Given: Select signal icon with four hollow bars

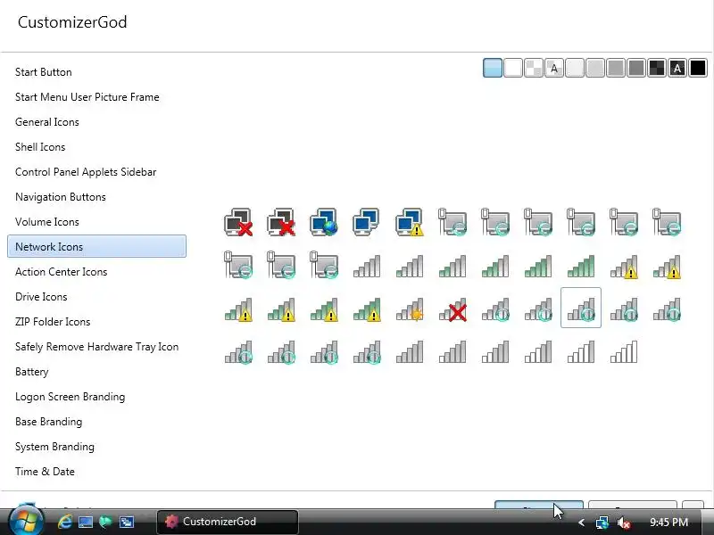Looking at the screenshot, I should [581, 351].
